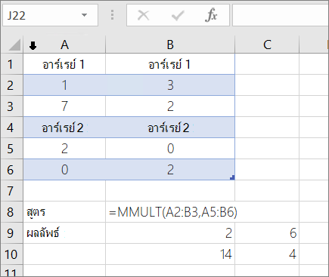Click cell A5 with value 2

click(x=64, y=149)
